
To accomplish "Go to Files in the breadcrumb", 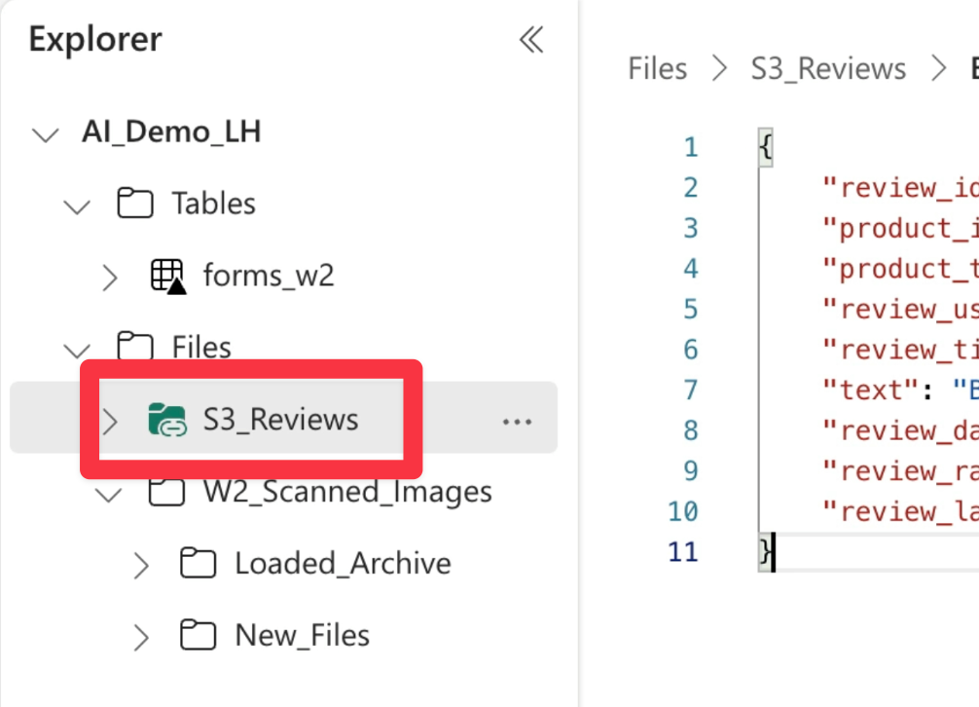I will pos(658,69).
